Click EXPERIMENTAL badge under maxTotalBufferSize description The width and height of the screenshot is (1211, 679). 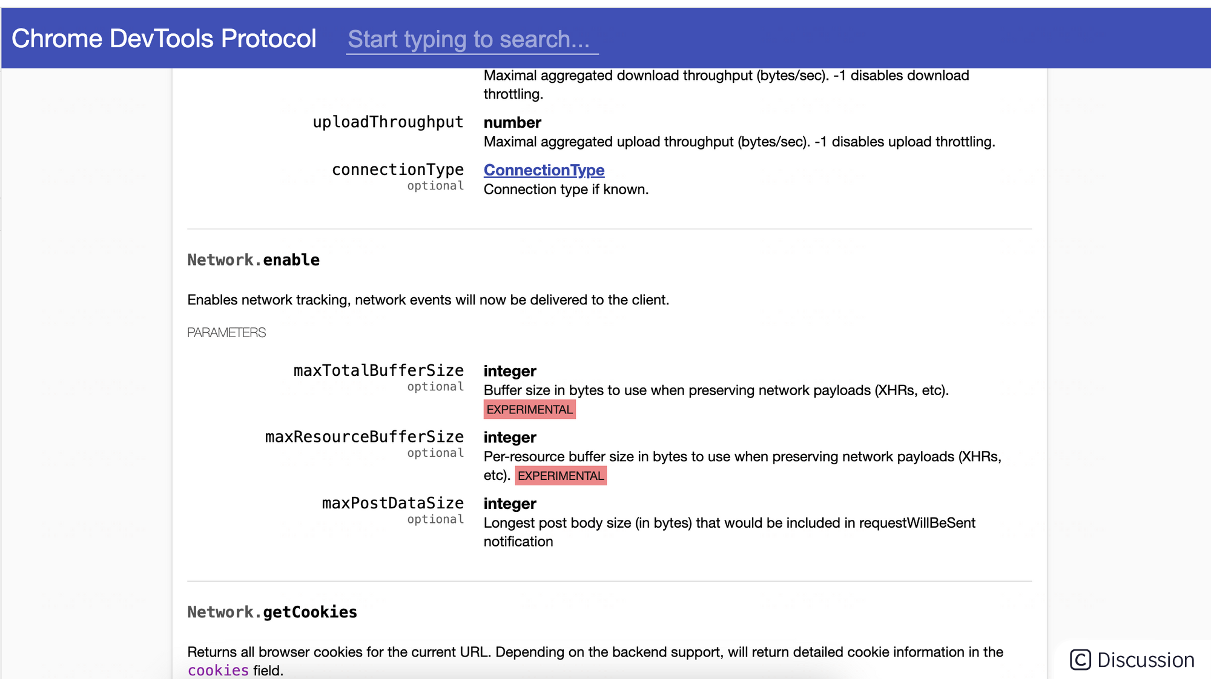pyautogui.click(x=530, y=410)
